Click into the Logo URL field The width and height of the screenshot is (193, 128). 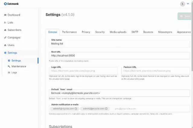83,71
